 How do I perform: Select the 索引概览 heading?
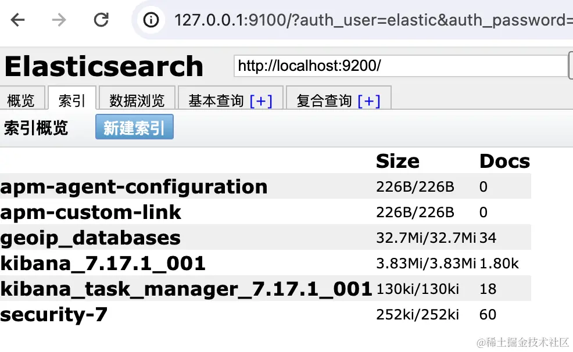point(36,128)
